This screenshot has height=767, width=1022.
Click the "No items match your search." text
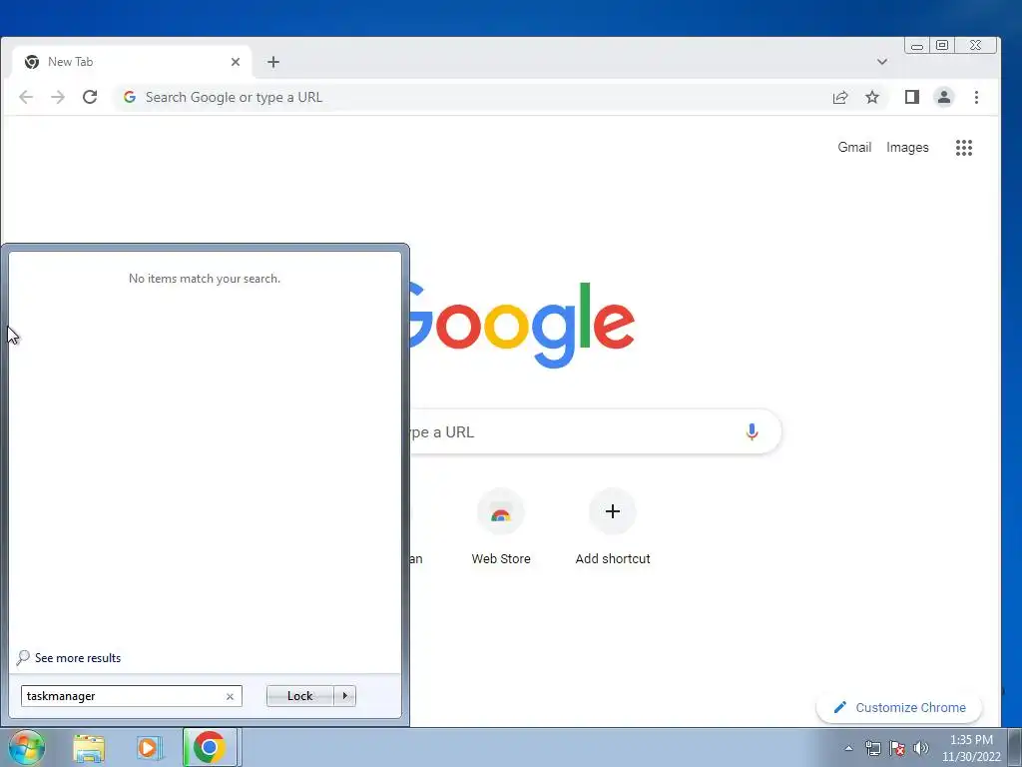point(205,279)
